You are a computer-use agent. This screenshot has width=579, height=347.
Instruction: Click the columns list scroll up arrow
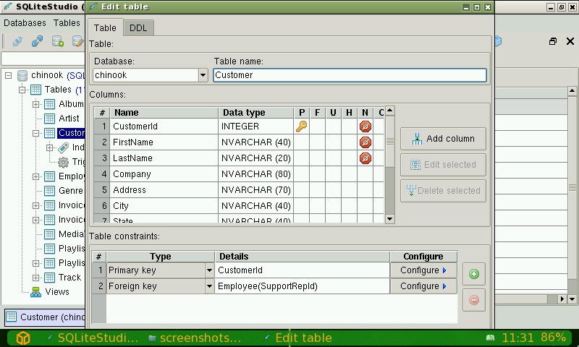point(389,111)
